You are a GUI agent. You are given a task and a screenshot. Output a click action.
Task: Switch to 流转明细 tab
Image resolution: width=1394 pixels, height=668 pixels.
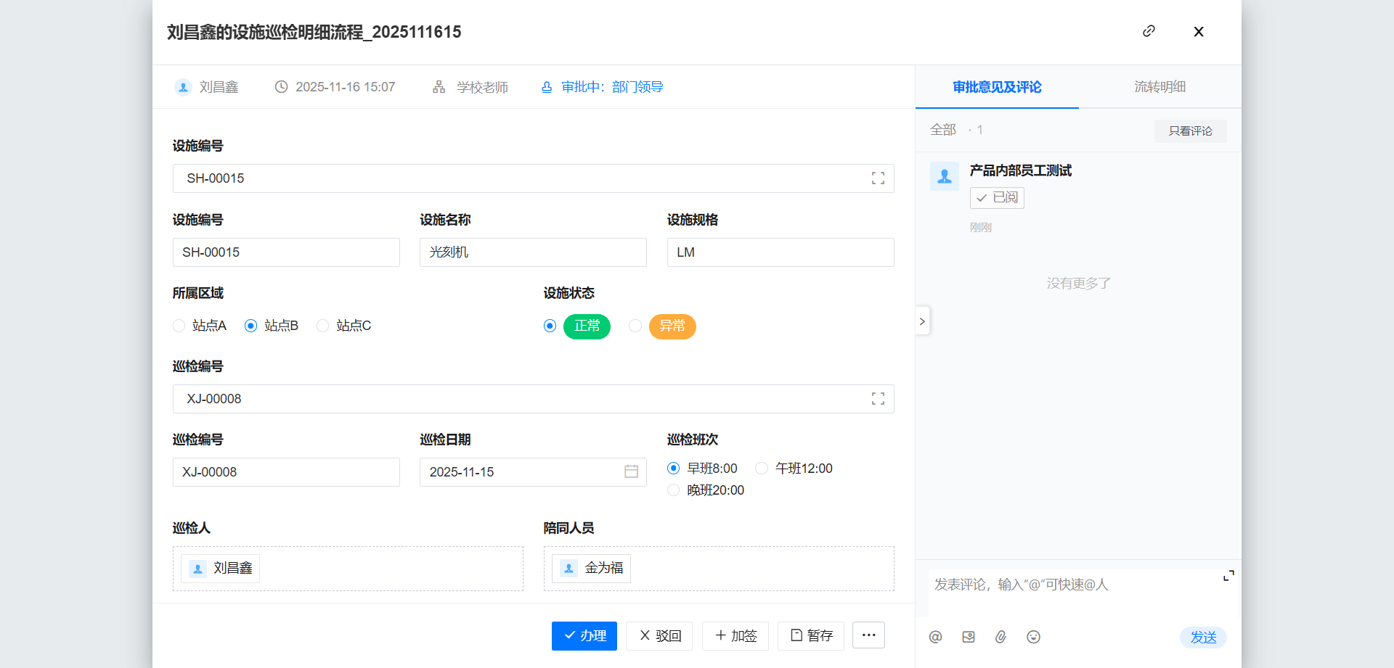coord(1159,87)
